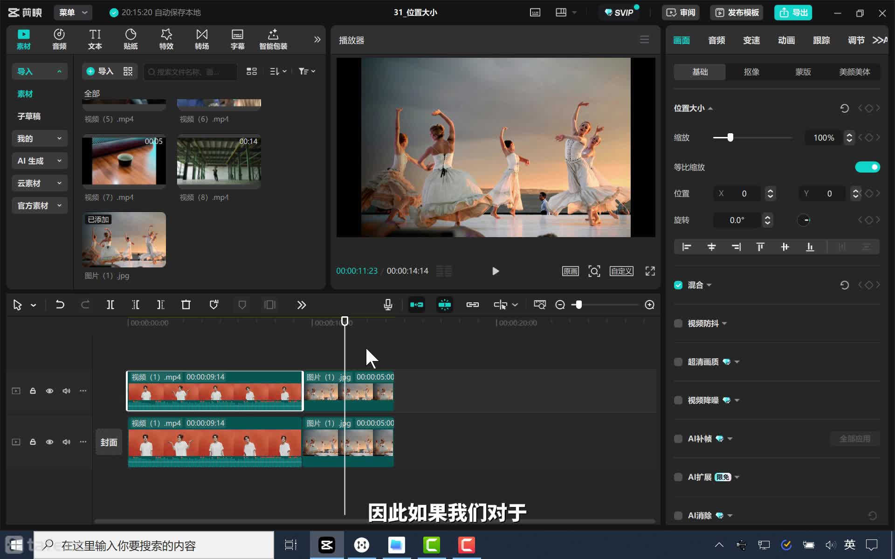Click the fullscreen player icon
Image resolution: width=895 pixels, height=559 pixels.
click(650, 271)
